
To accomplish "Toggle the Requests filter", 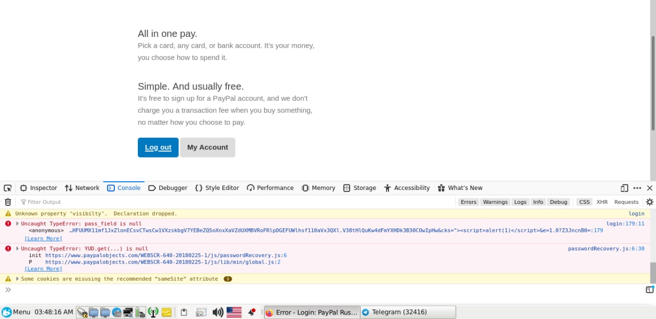I will (x=626, y=202).
